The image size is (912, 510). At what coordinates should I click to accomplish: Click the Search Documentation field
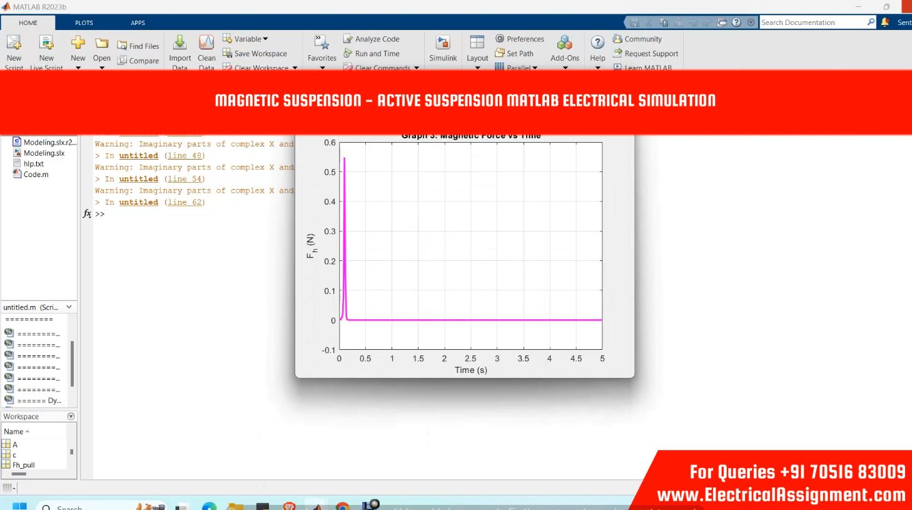coord(812,23)
